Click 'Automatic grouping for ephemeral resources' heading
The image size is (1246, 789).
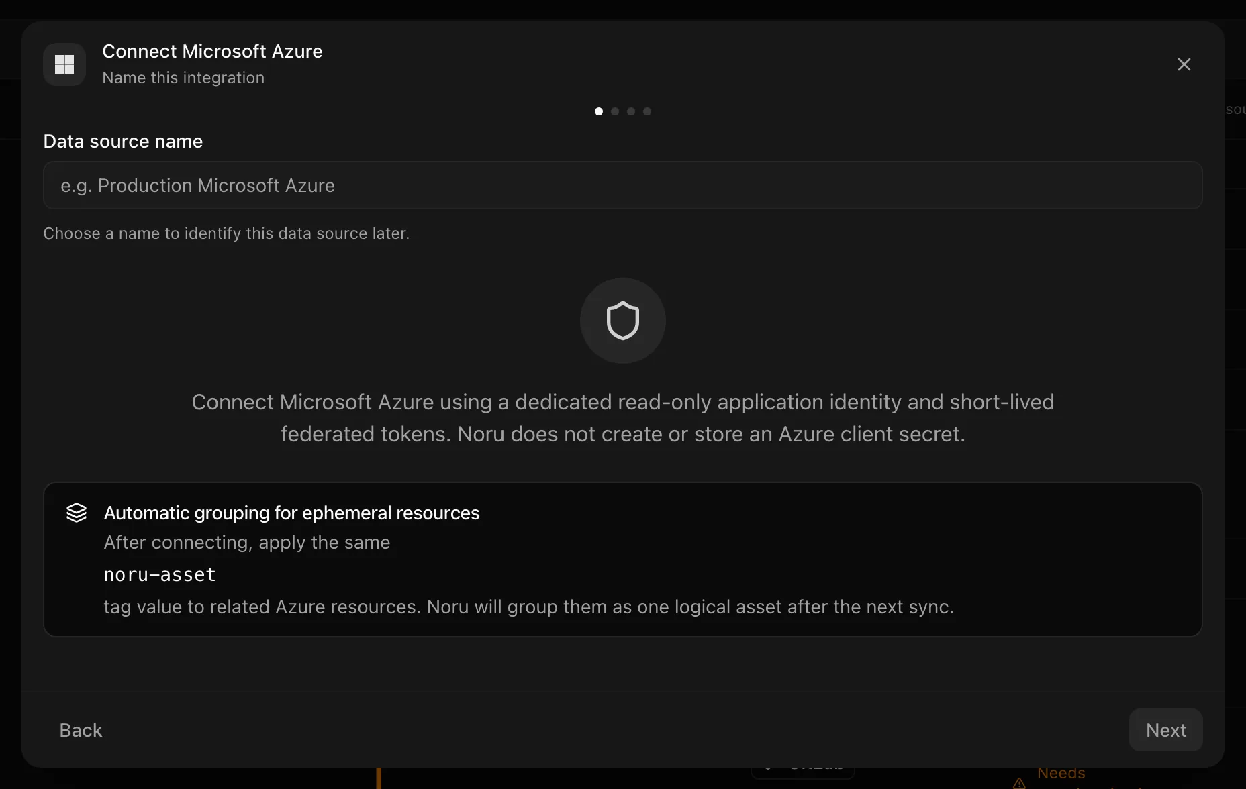point(291,513)
